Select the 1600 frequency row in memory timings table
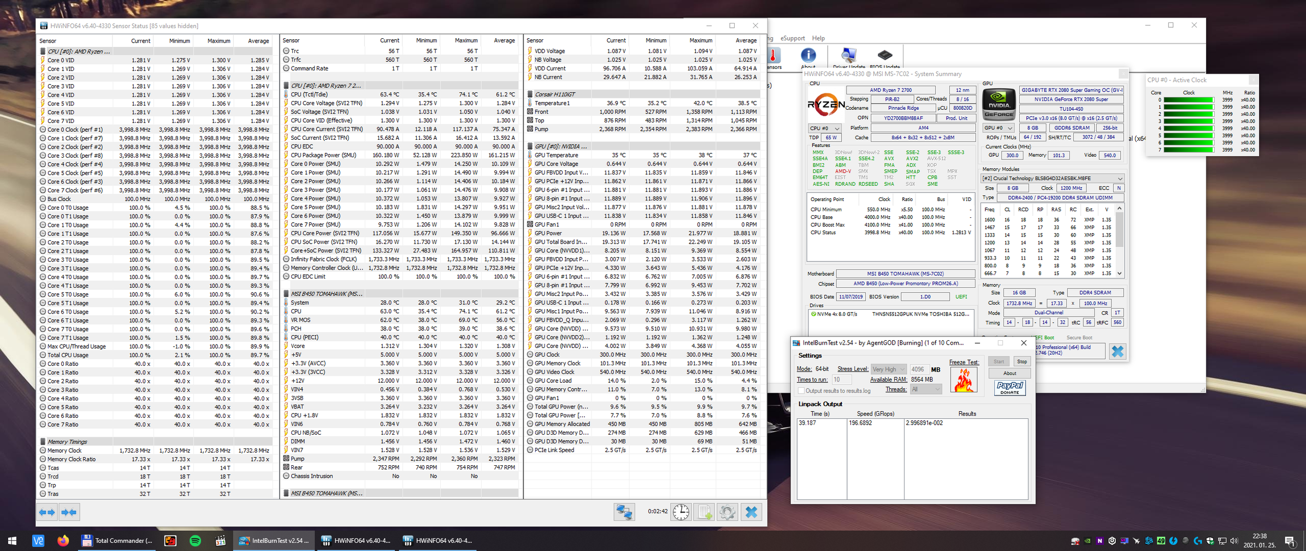Viewport: 1306px width, 551px height. [1048, 220]
